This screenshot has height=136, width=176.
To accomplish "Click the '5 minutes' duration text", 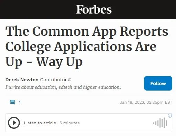I will [x=69, y=123].
